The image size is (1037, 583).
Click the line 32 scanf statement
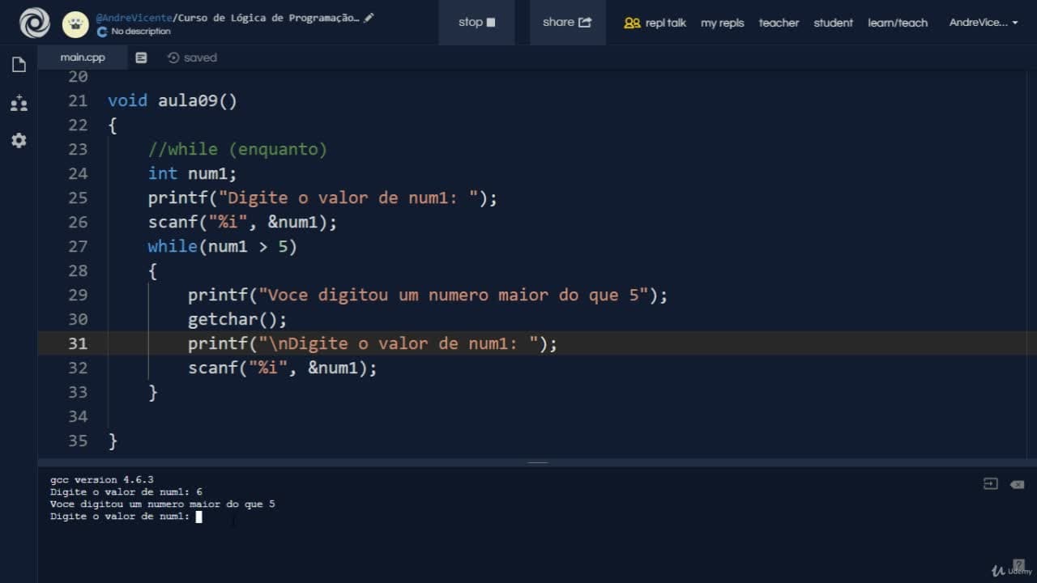(283, 368)
